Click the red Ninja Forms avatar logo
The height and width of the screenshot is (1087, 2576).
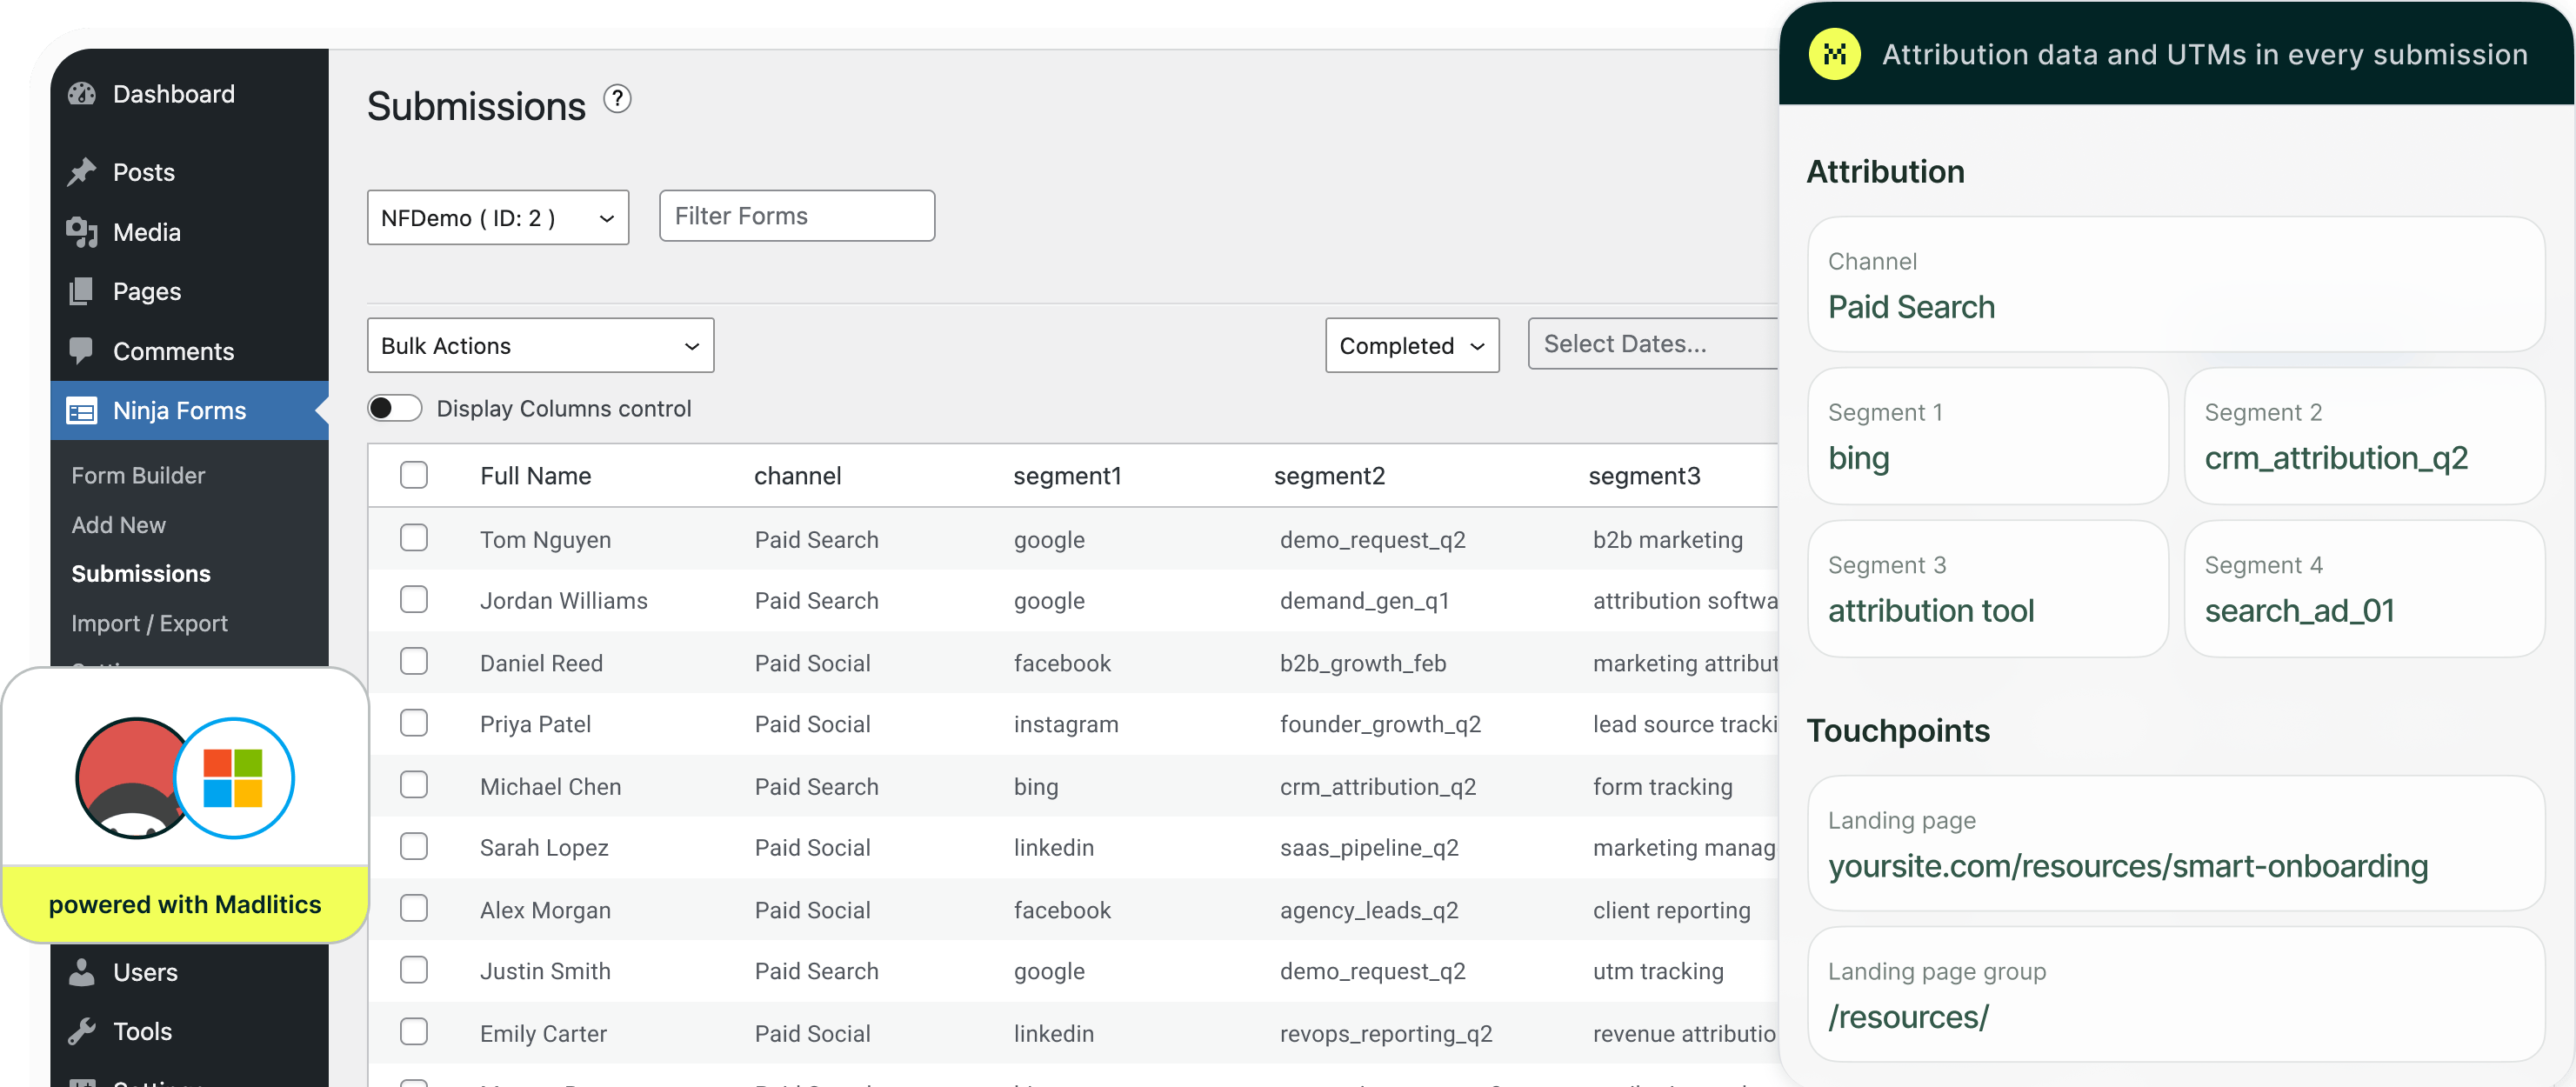coord(130,778)
